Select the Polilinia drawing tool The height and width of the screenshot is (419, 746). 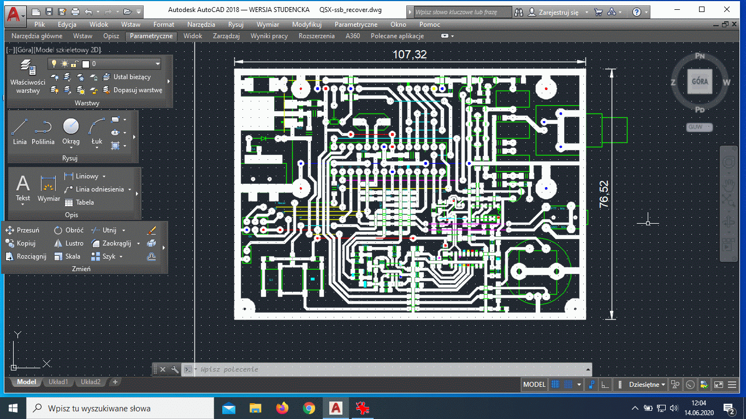[43, 131]
